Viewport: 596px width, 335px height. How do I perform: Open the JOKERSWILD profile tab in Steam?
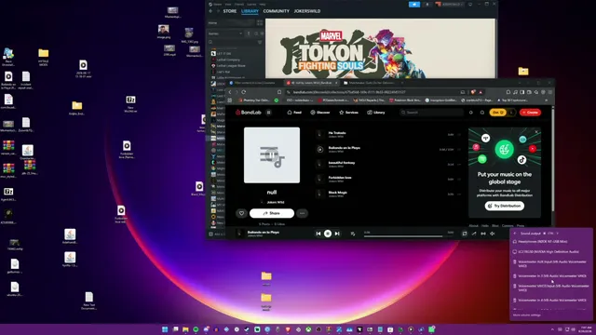click(306, 11)
